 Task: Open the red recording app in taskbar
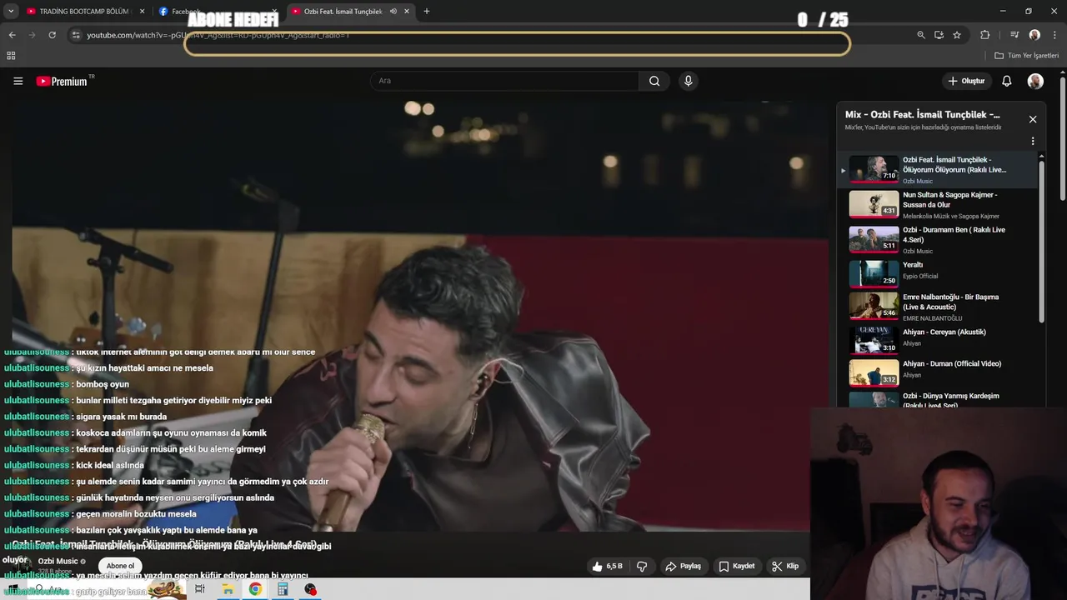point(310,589)
